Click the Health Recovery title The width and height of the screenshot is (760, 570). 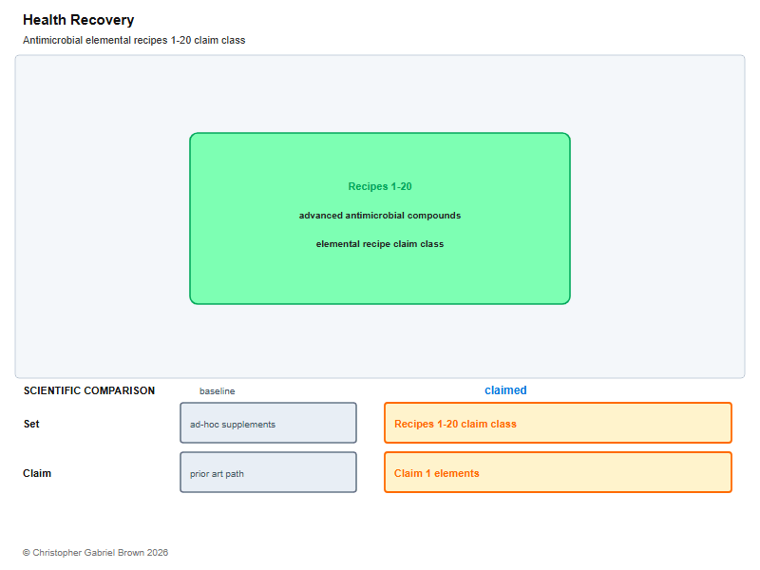click(x=79, y=20)
